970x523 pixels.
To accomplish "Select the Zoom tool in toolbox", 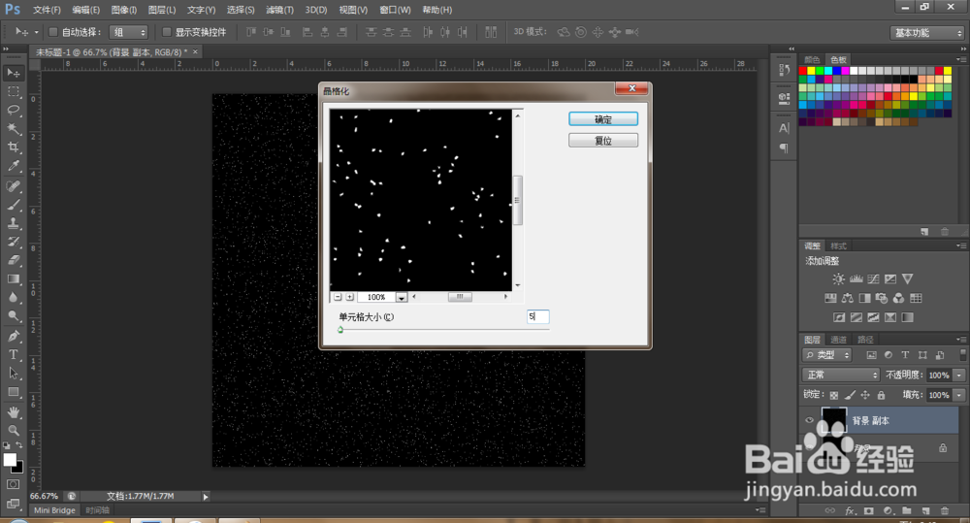I will [x=13, y=430].
